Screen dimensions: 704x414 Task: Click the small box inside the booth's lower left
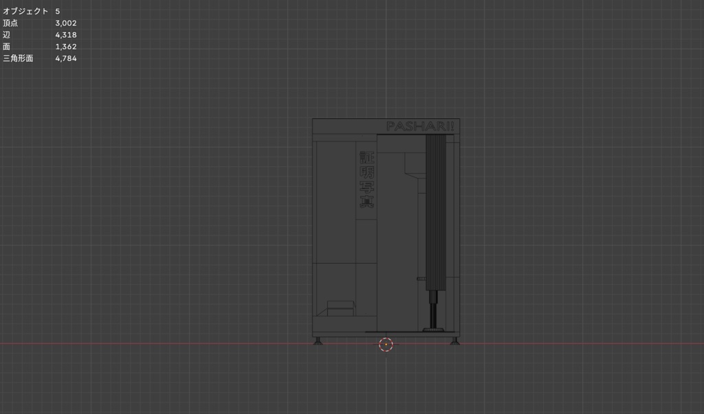[x=340, y=308]
